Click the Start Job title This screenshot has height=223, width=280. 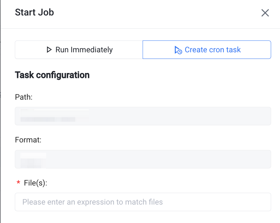tap(34, 12)
